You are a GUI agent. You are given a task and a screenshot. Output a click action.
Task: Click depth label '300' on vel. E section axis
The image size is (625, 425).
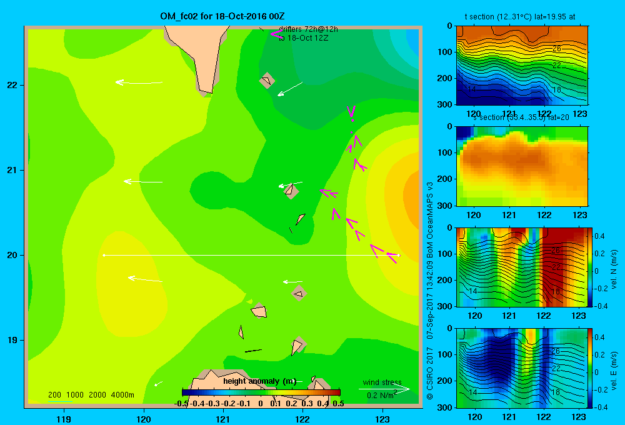pyautogui.click(x=445, y=407)
